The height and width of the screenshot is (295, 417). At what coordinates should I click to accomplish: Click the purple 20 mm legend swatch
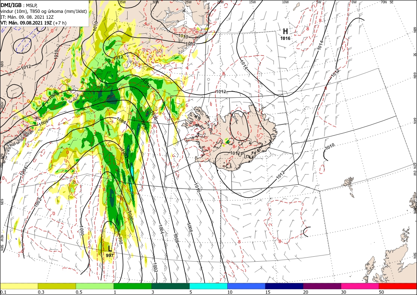point(322,286)
